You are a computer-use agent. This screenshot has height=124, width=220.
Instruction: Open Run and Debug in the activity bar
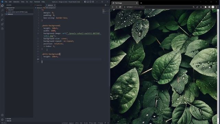[2, 20]
